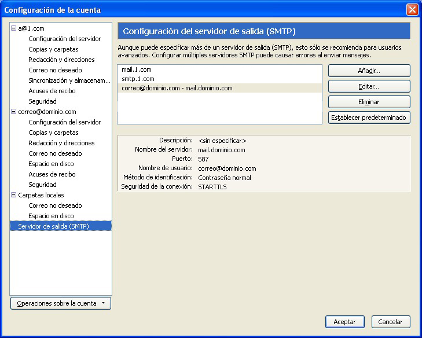The image size is (422, 338).
Task: Open Redacción y direcciones under correo@dominio.com
Action: [61, 143]
